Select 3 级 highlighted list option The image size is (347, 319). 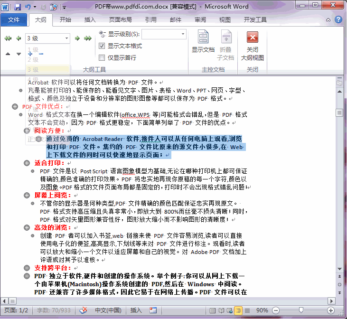click(x=47, y=69)
